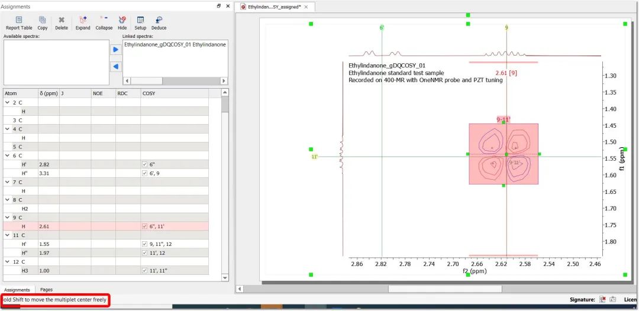Click the Hide toolbar icon
This screenshot has width=639, height=311.
122,21
